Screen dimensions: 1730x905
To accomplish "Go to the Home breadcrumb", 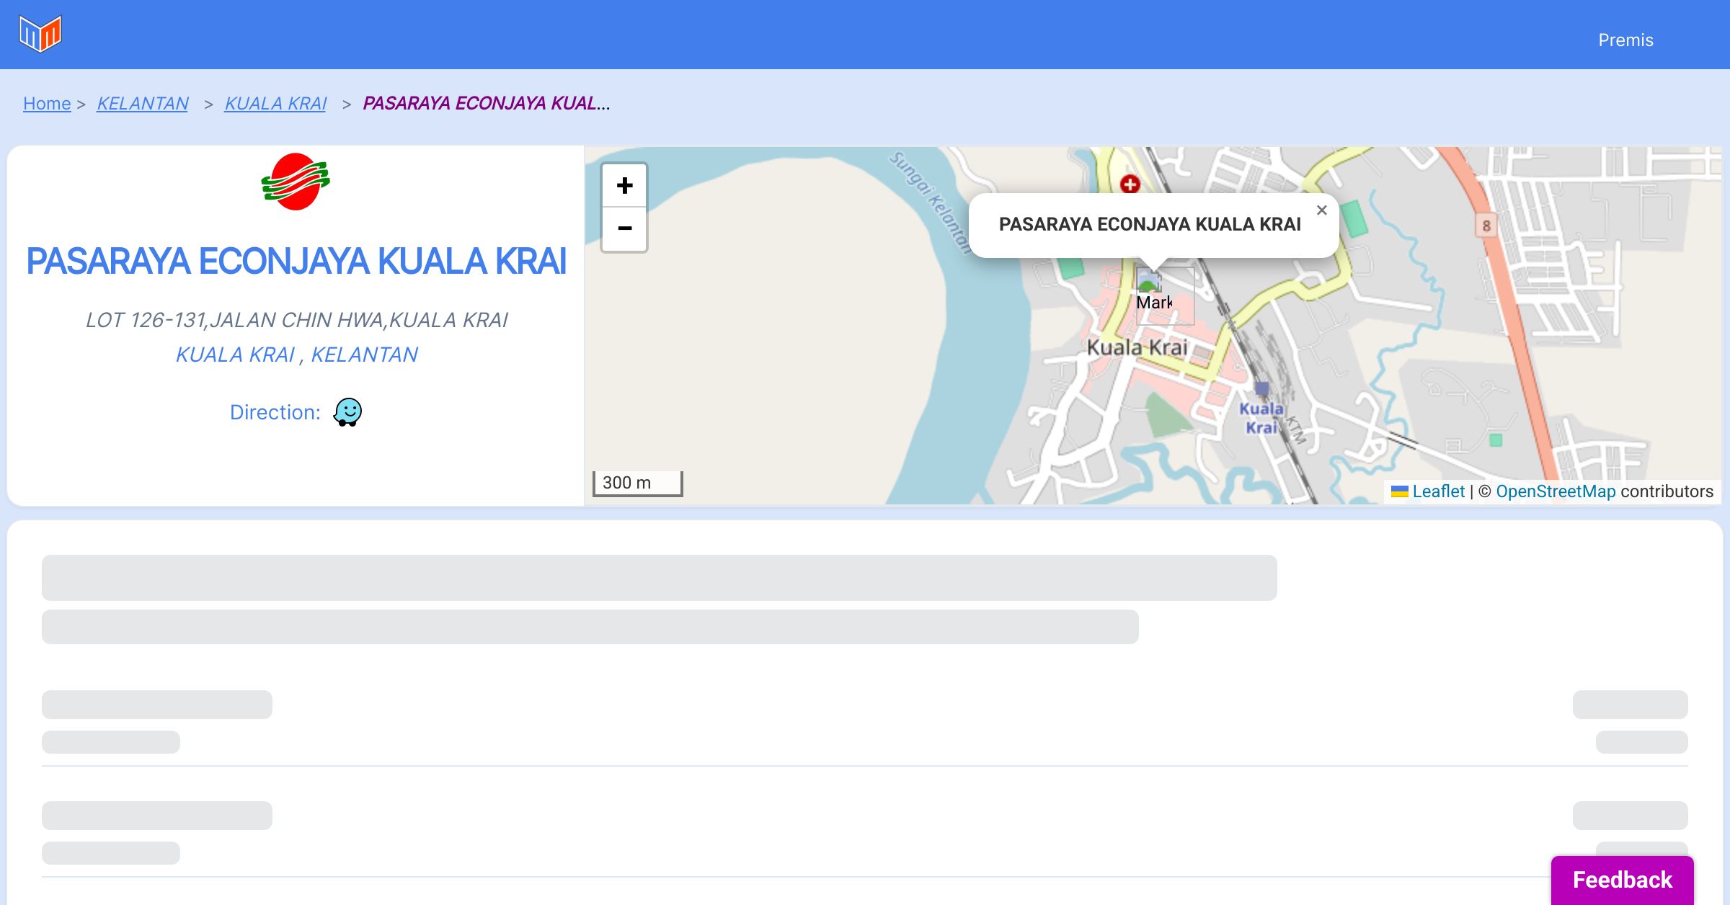I will tap(47, 104).
